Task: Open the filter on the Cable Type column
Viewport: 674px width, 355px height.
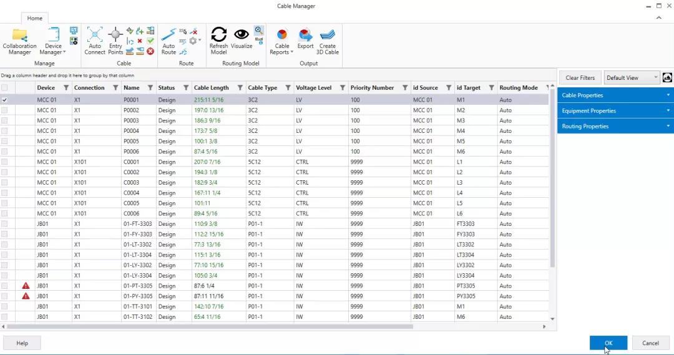Action: click(x=288, y=88)
